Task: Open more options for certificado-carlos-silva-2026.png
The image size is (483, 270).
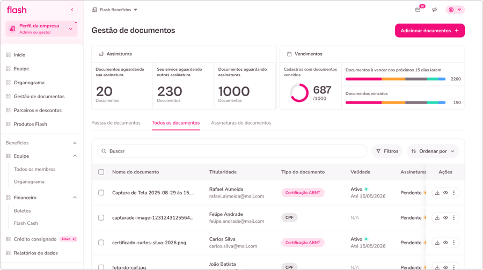Action: click(x=454, y=243)
